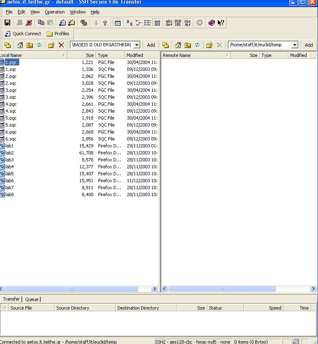Open the File menu
318x344 pixels.
click(9, 12)
